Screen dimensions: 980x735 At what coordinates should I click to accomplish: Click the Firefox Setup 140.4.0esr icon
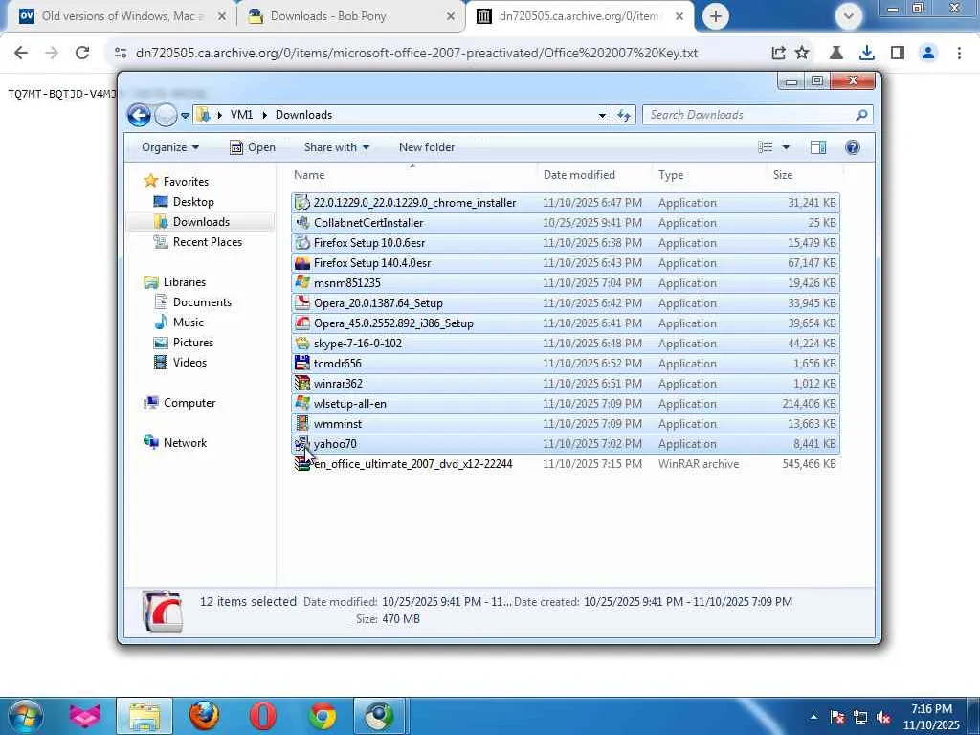[x=302, y=262]
